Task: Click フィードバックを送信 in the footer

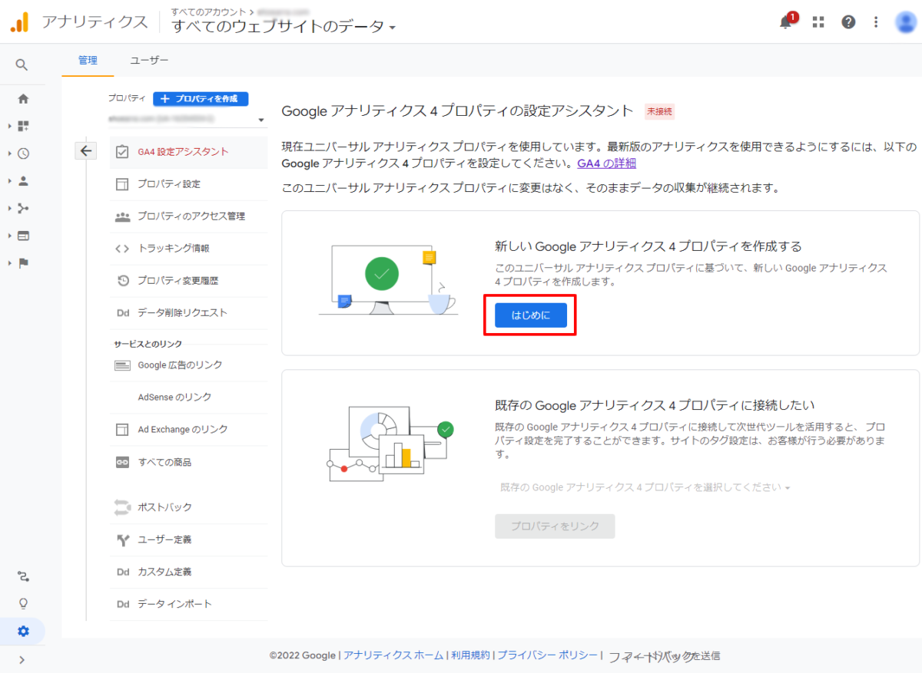Action: click(x=665, y=656)
